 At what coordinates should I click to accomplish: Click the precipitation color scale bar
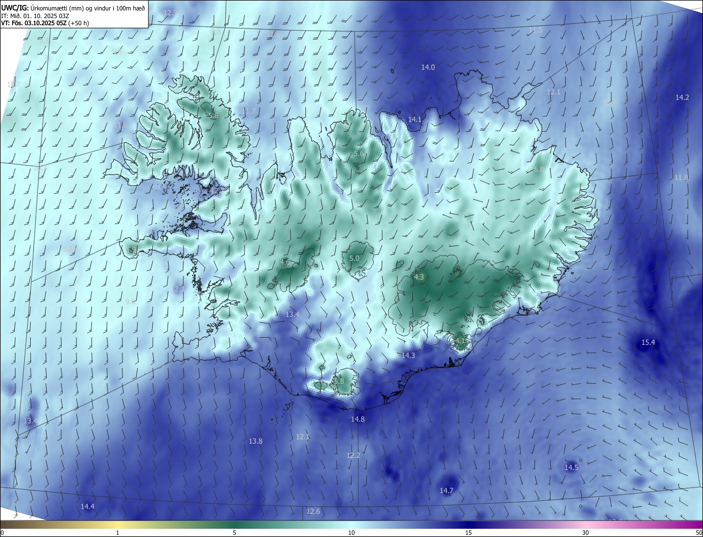[x=351, y=524]
